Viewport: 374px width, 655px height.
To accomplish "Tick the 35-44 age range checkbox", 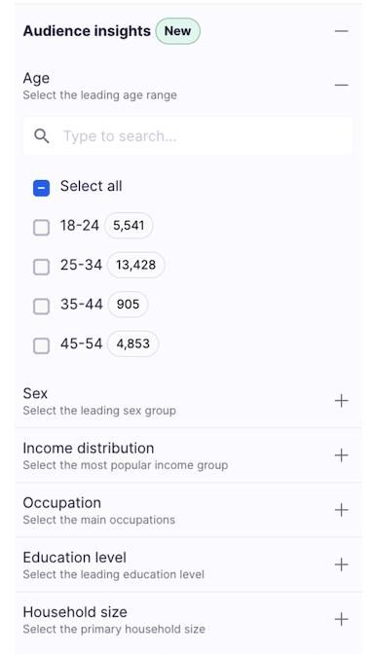I will pyautogui.click(x=41, y=307).
